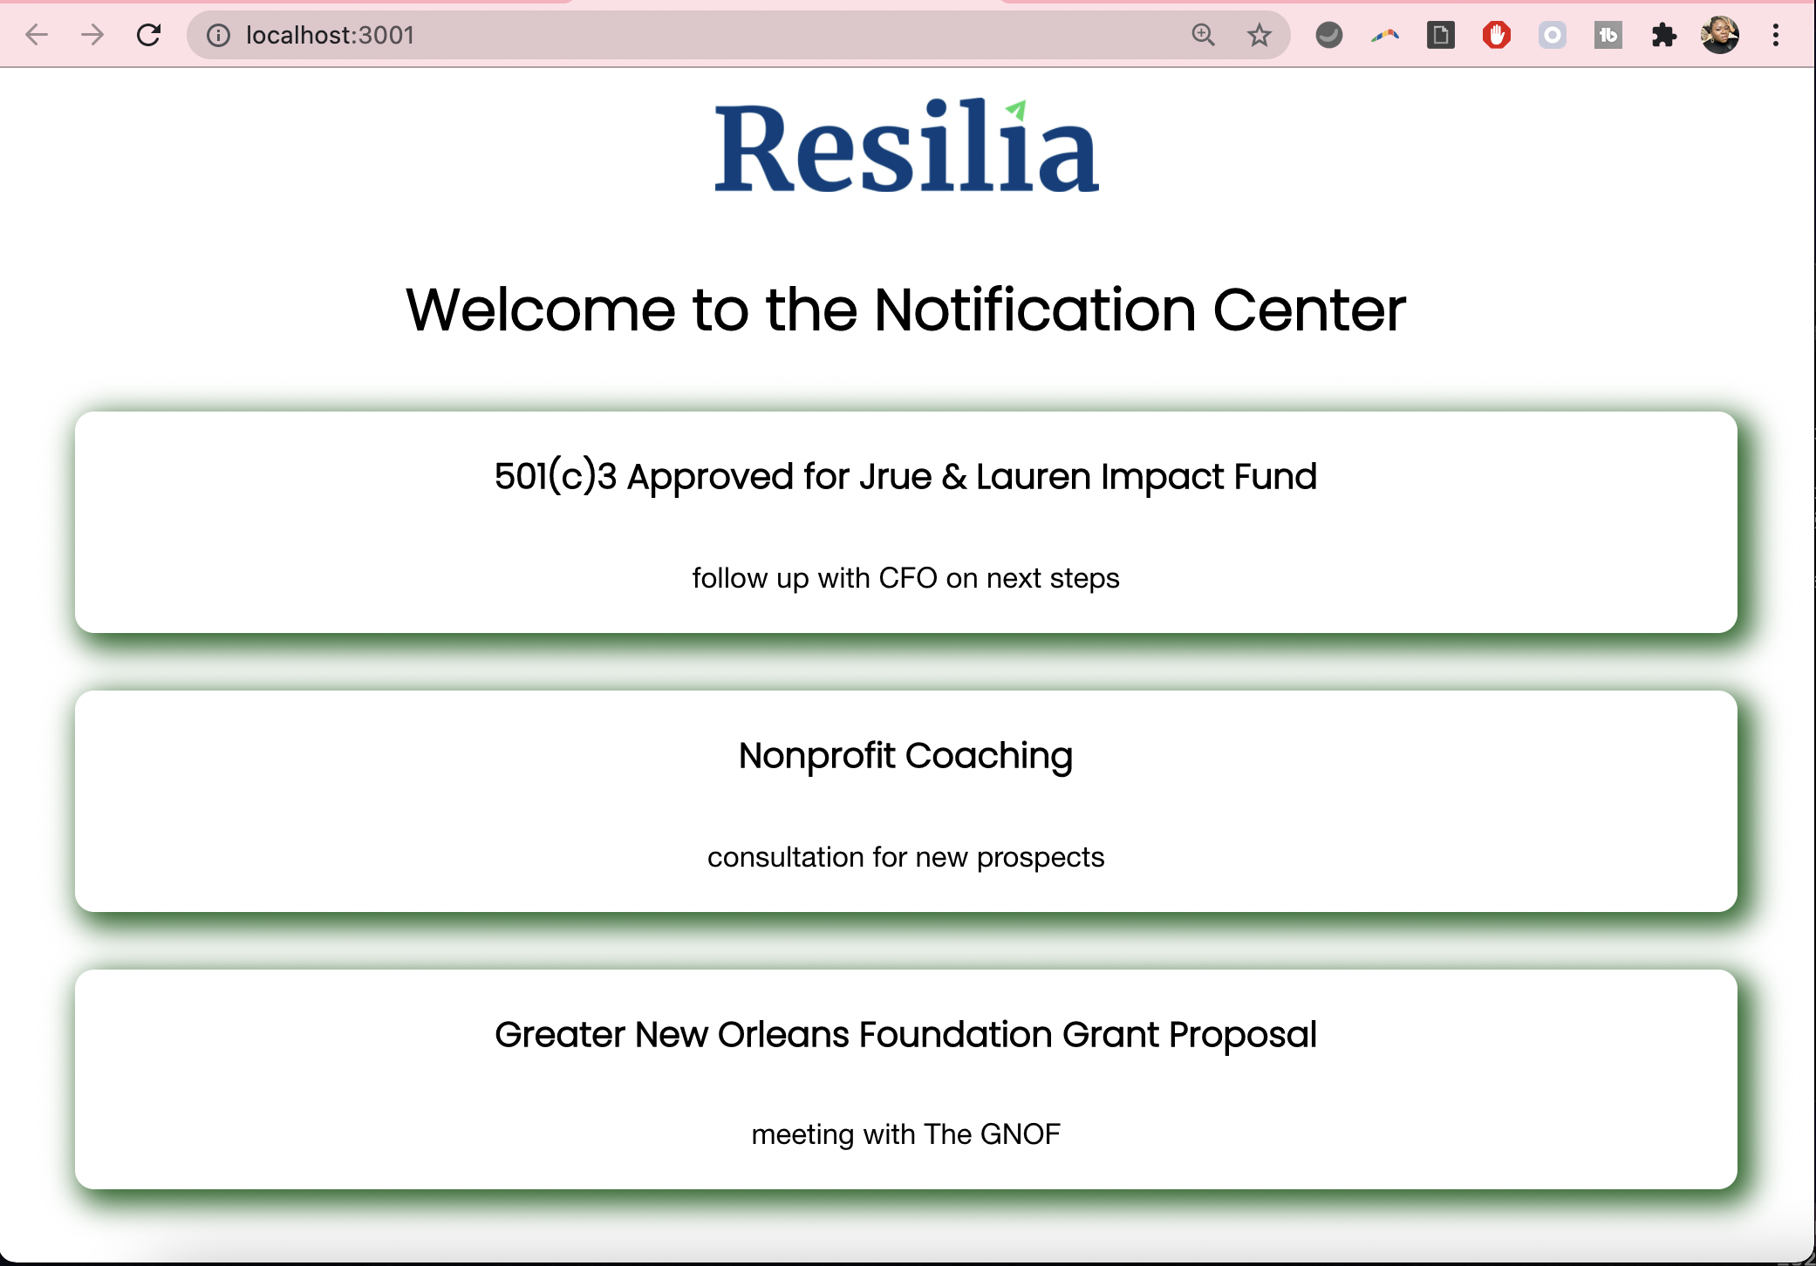Reload the current page
This screenshot has height=1266, width=1816.
[149, 35]
